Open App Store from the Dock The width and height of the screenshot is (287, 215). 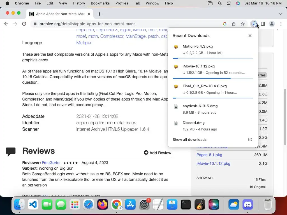pos(130,204)
